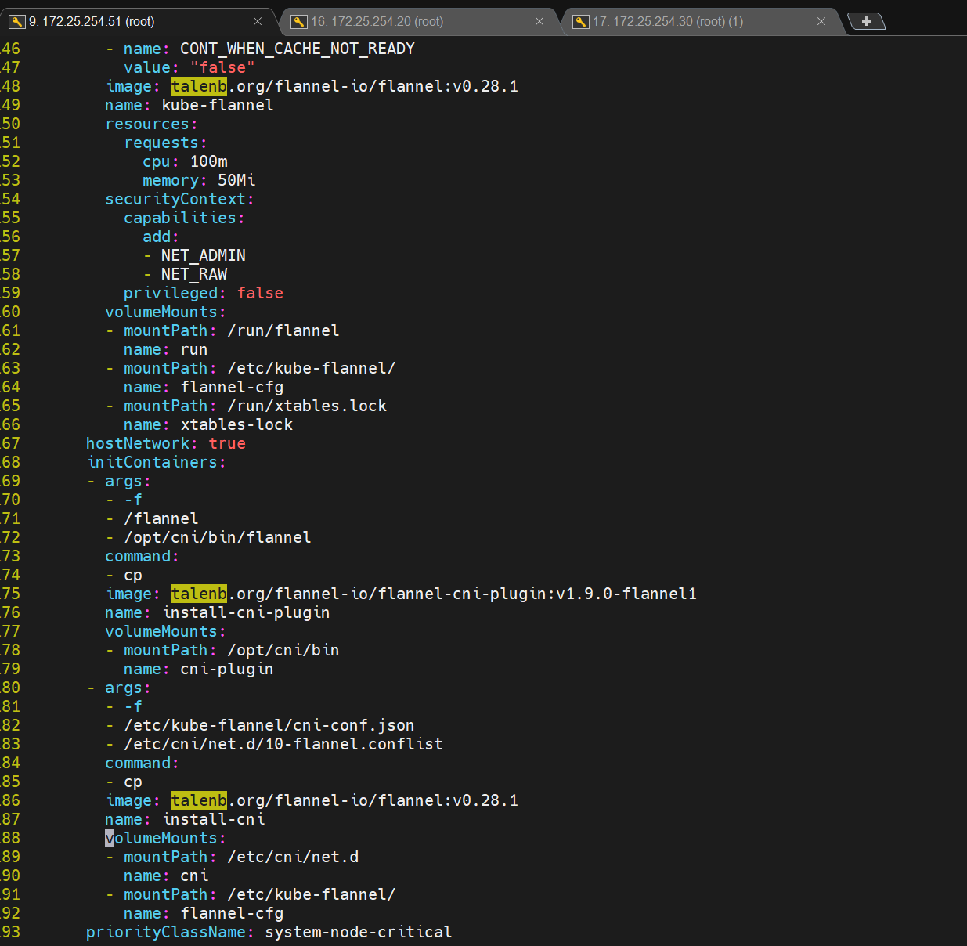Click the 'requests:' key
The image size is (967, 946).
point(166,143)
